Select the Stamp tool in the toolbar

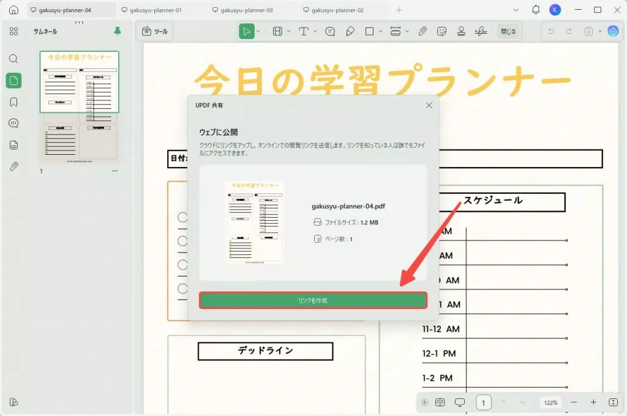(x=460, y=31)
